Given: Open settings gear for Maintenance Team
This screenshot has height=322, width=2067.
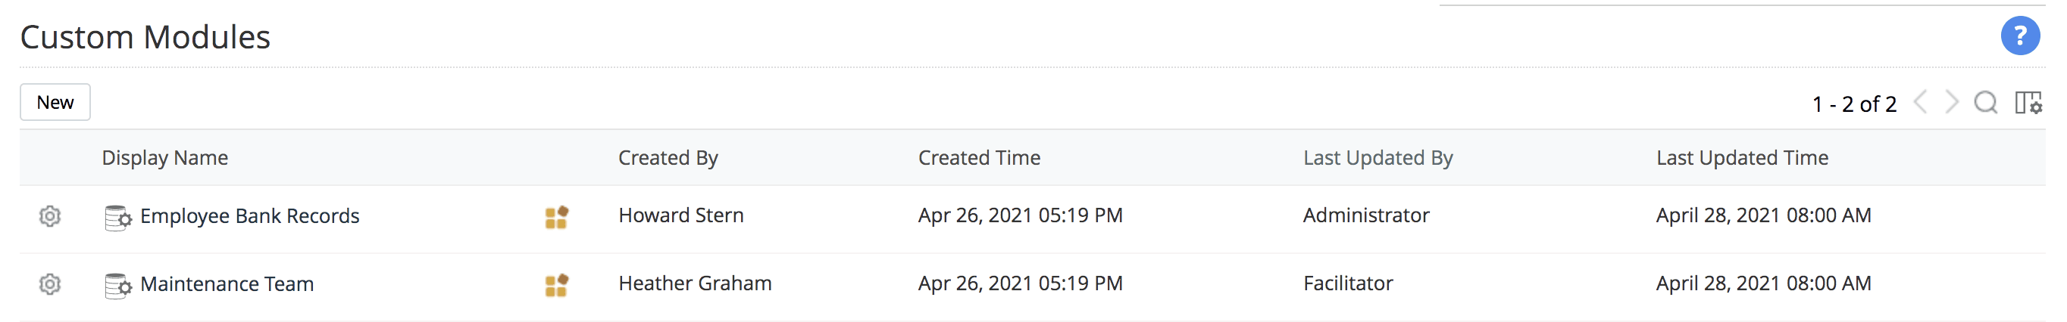Looking at the screenshot, I should (50, 283).
